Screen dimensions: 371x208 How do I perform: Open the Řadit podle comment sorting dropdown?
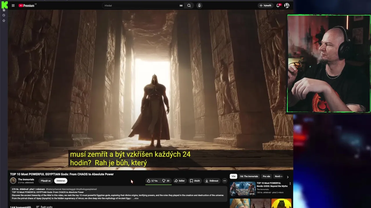[x=44, y=207]
